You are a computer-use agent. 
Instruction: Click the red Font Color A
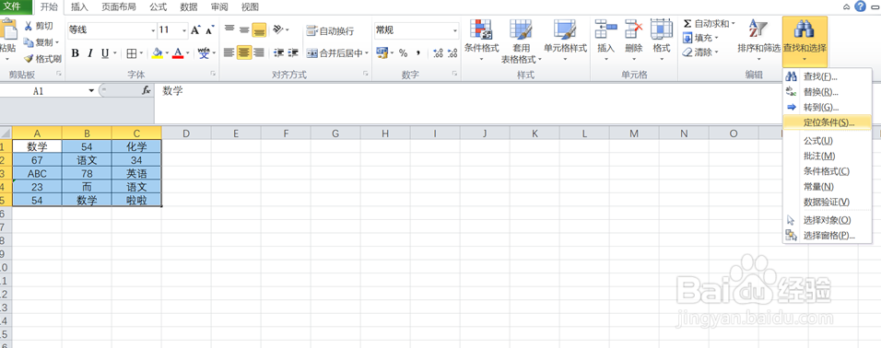coord(178,53)
